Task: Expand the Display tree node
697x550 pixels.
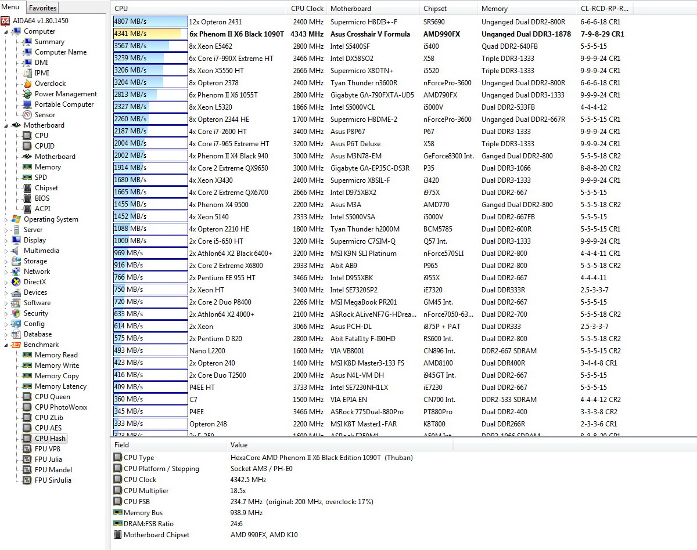Action: coord(7,241)
